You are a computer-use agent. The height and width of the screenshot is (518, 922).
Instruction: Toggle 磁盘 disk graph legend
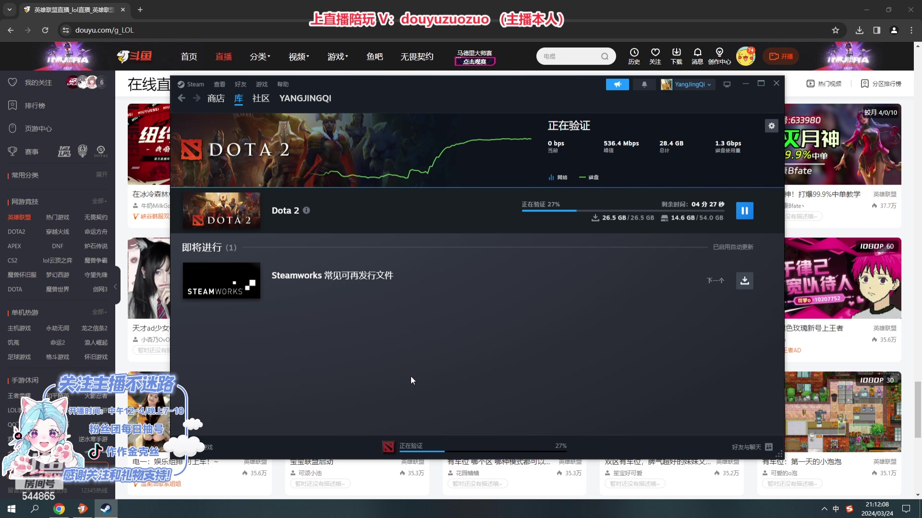[x=589, y=177]
